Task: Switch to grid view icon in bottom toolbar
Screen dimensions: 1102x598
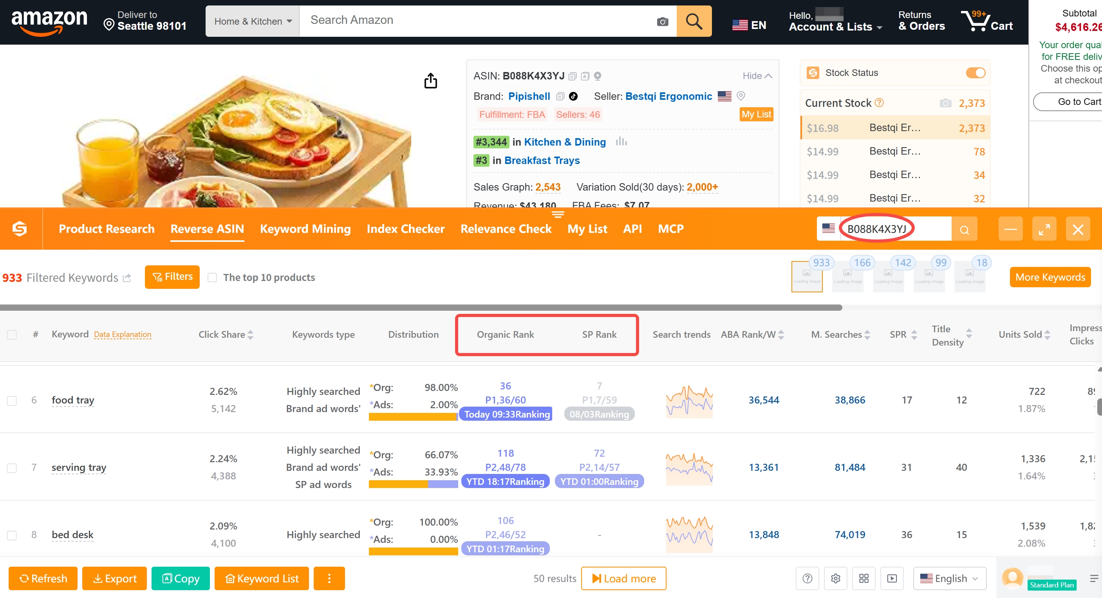Action: [x=864, y=578]
